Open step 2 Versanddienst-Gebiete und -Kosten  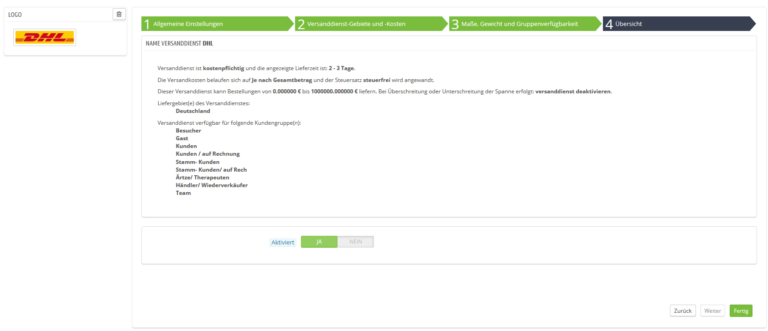click(x=370, y=24)
